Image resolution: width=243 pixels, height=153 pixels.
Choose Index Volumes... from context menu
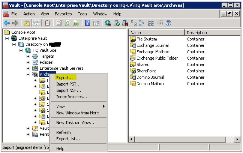(x=79, y=97)
